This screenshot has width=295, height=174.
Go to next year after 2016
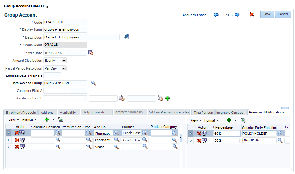coord(237,15)
